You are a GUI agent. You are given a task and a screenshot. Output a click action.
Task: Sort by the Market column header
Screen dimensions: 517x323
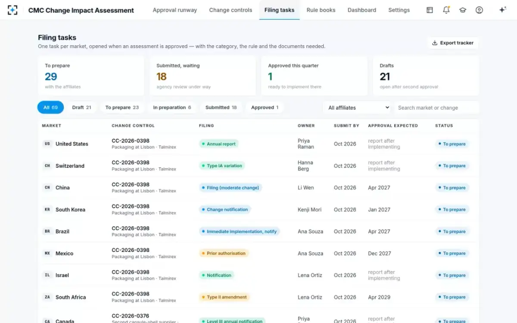51,126
